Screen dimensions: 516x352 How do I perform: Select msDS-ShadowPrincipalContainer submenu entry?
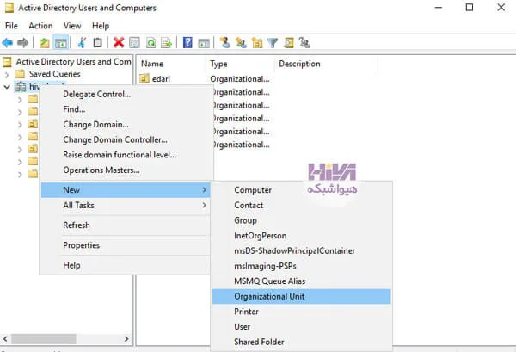pos(302,250)
